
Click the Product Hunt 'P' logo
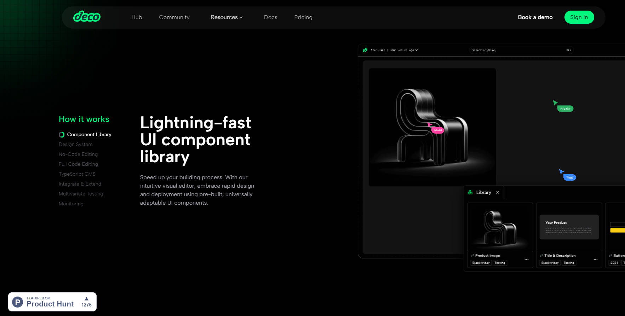click(x=18, y=302)
